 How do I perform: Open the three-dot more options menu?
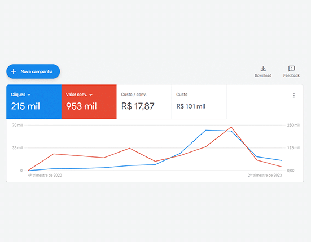click(294, 95)
